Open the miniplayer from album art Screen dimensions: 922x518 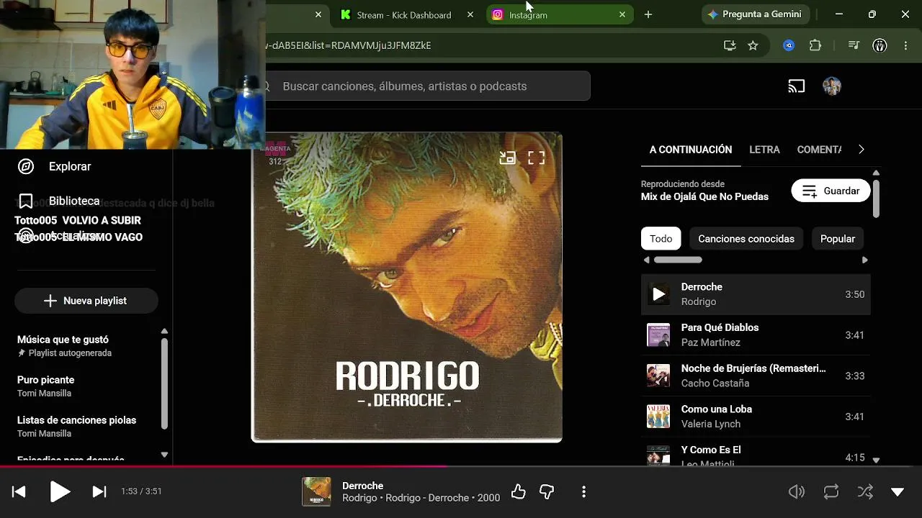pyautogui.click(x=508, y=158)
